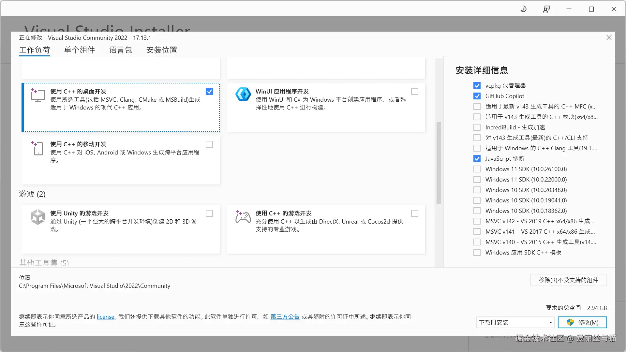
Task: Click the 修改(M) button
Action: [x=582, y=322]
